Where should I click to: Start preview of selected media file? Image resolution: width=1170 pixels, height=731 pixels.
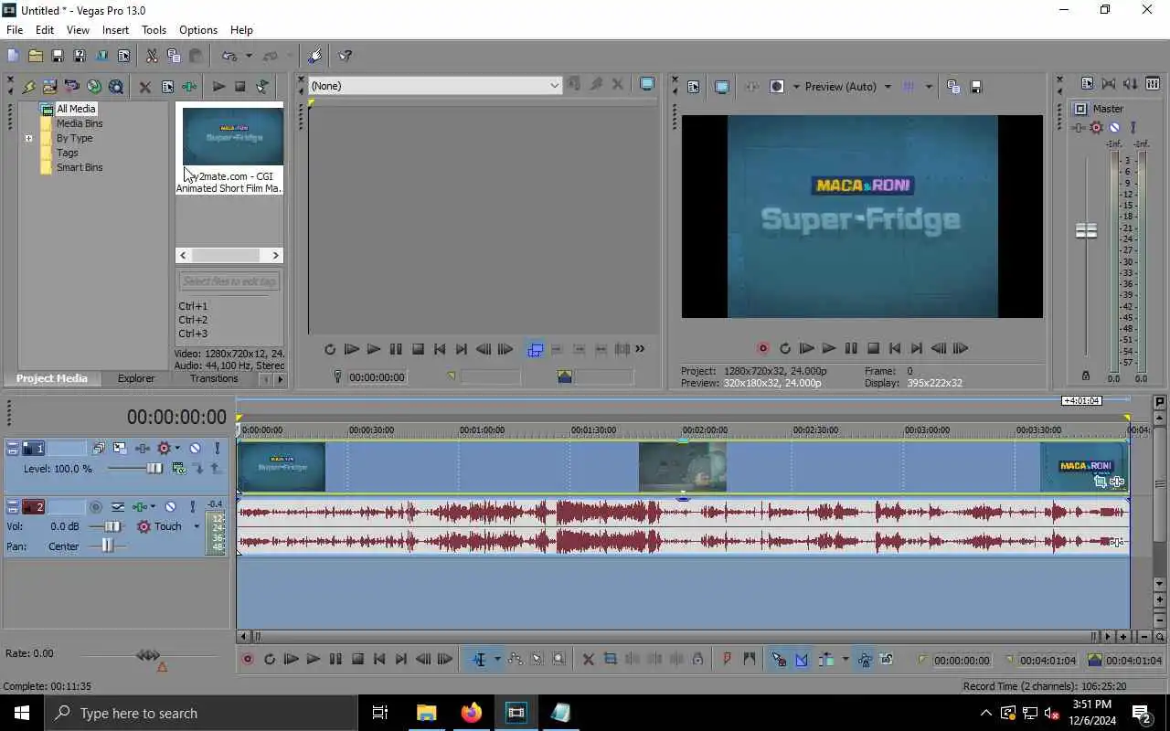218,87
